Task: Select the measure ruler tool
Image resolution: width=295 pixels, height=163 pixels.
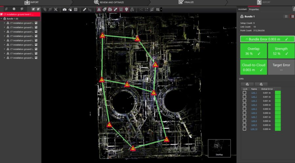Action: point(84,9)
